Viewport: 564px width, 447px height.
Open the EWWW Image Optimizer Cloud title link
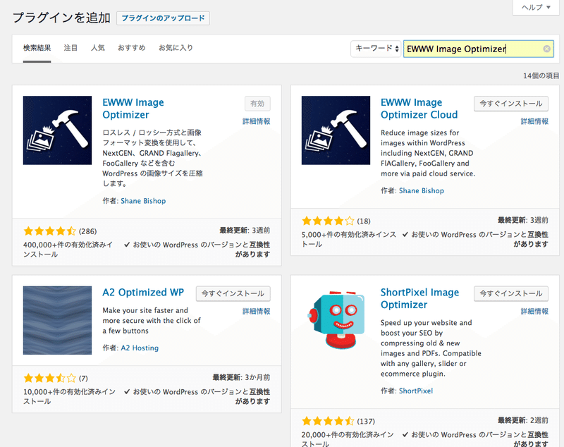(x=419, y=109)
